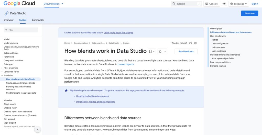Screen dimensions: 262x135
Task: Open Dates and times sidebar item
Action: [11, 53]
